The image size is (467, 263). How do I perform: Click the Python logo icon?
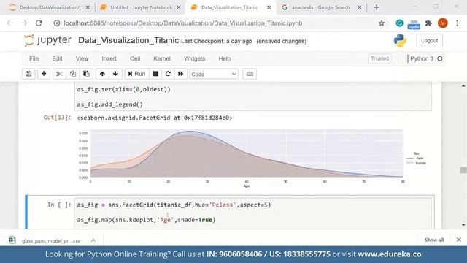400,41
